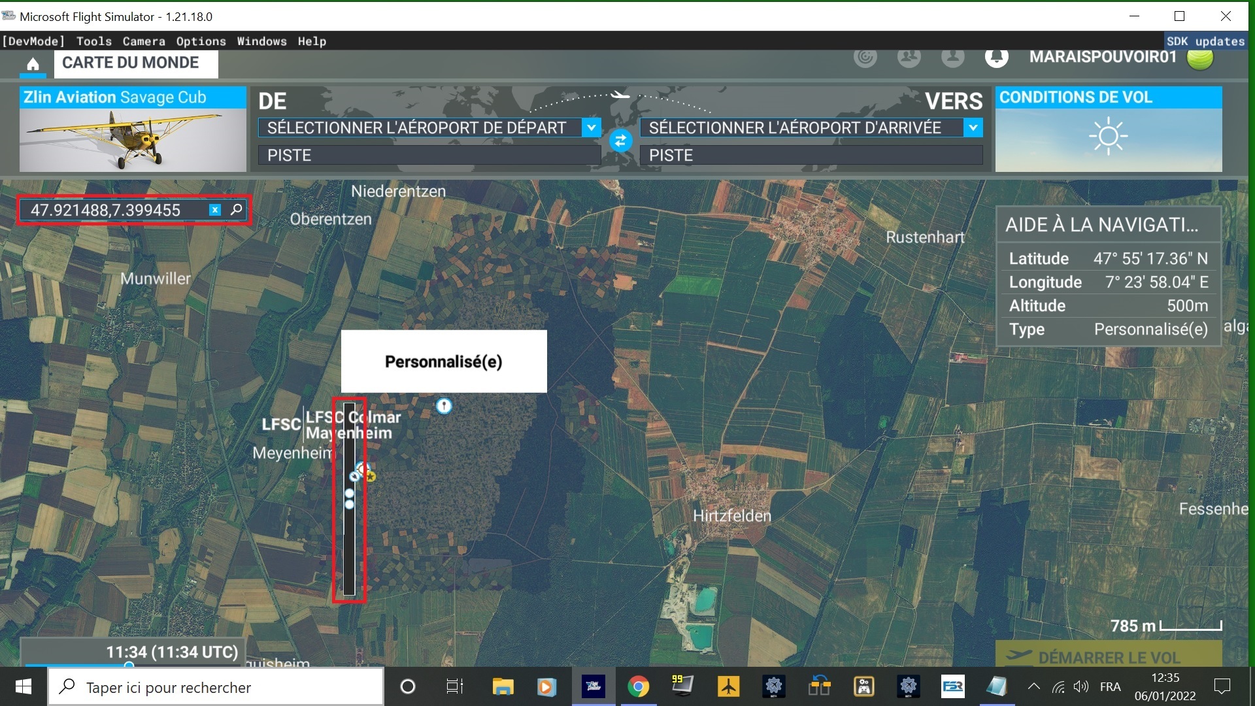The width and height of the screenshot is (1255, 706).
Task: Open the departure PISTE runway selector
Action: coord(429,155)
